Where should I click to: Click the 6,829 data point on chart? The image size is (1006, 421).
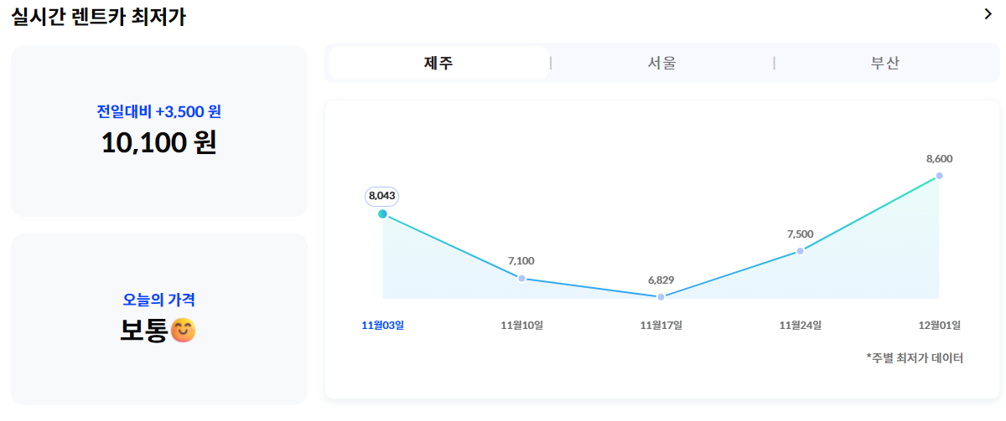661,296
